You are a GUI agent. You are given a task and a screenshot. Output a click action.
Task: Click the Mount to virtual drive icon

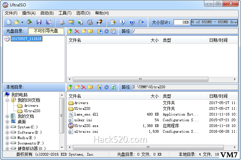(90, 22)
